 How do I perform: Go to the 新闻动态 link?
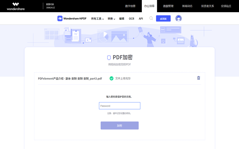point(187,6)
